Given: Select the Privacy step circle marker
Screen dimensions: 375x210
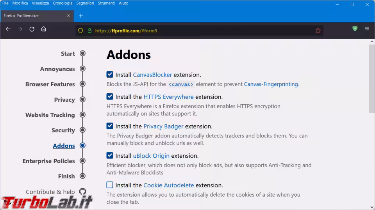Looking at the screenshot, I should [x=82, y=100].
